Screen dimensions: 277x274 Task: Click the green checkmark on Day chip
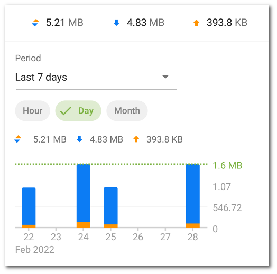(x=66, y=111)
